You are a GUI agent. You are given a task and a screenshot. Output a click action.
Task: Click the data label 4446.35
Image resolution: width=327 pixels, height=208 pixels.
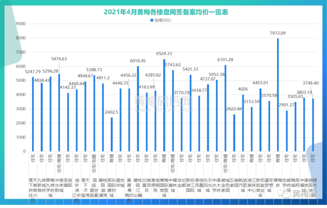pos(120,83)
